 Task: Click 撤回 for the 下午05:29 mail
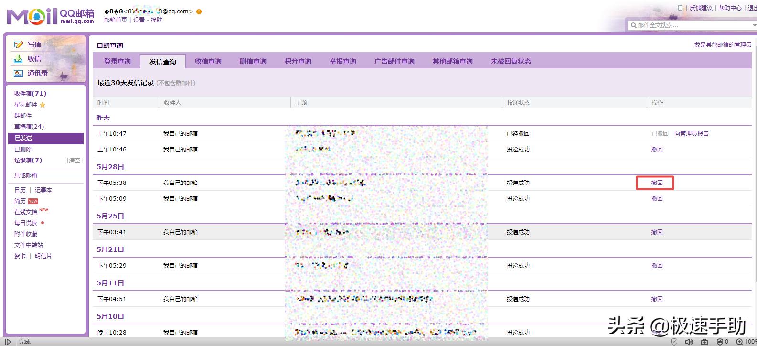point(657,266)
